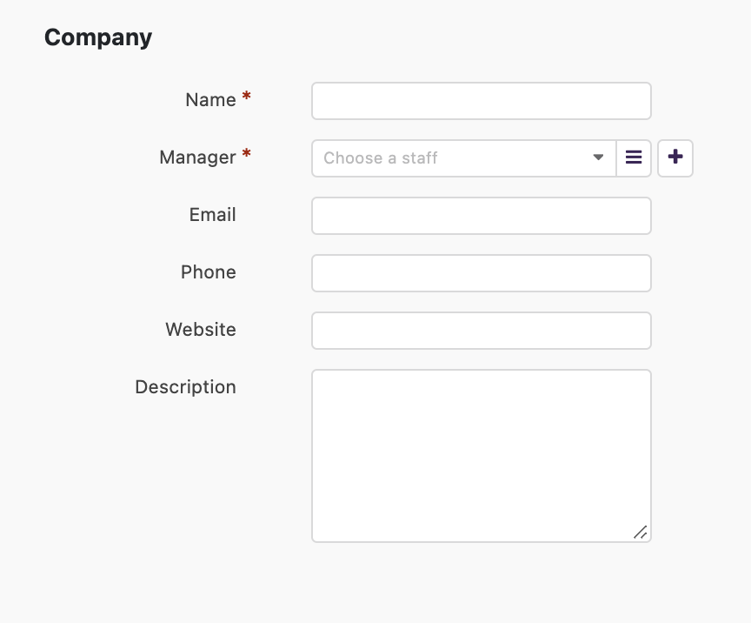Click the red asterisk next to Name
This screenshot has width=751, height=623.
point(246,96)
